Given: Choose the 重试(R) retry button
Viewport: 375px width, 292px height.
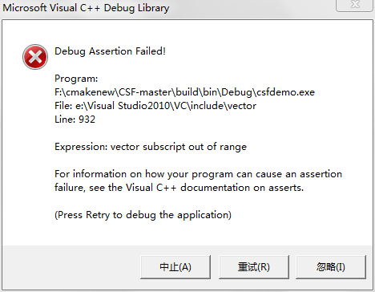Looking at the screenshot, I should point(254,267).
